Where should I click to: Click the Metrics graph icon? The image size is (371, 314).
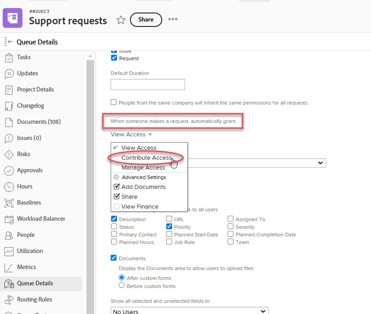(x=9, y=268)
